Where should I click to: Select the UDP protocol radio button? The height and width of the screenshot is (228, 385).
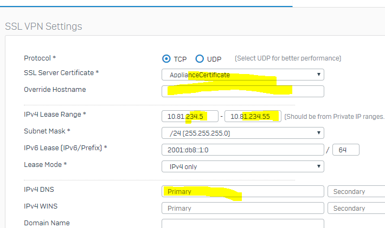[x=200, y=59]
